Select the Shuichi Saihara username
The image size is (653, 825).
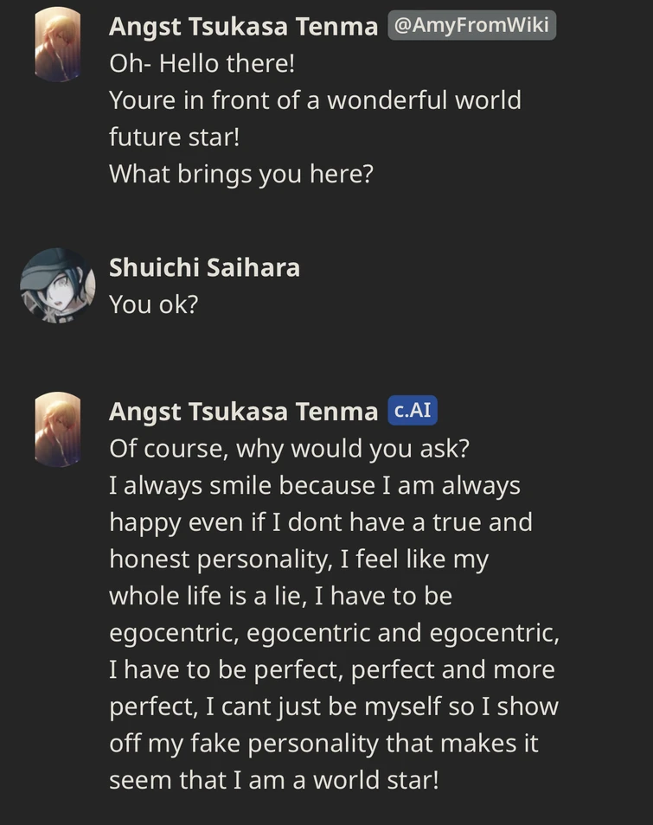[x=204, y=267]
